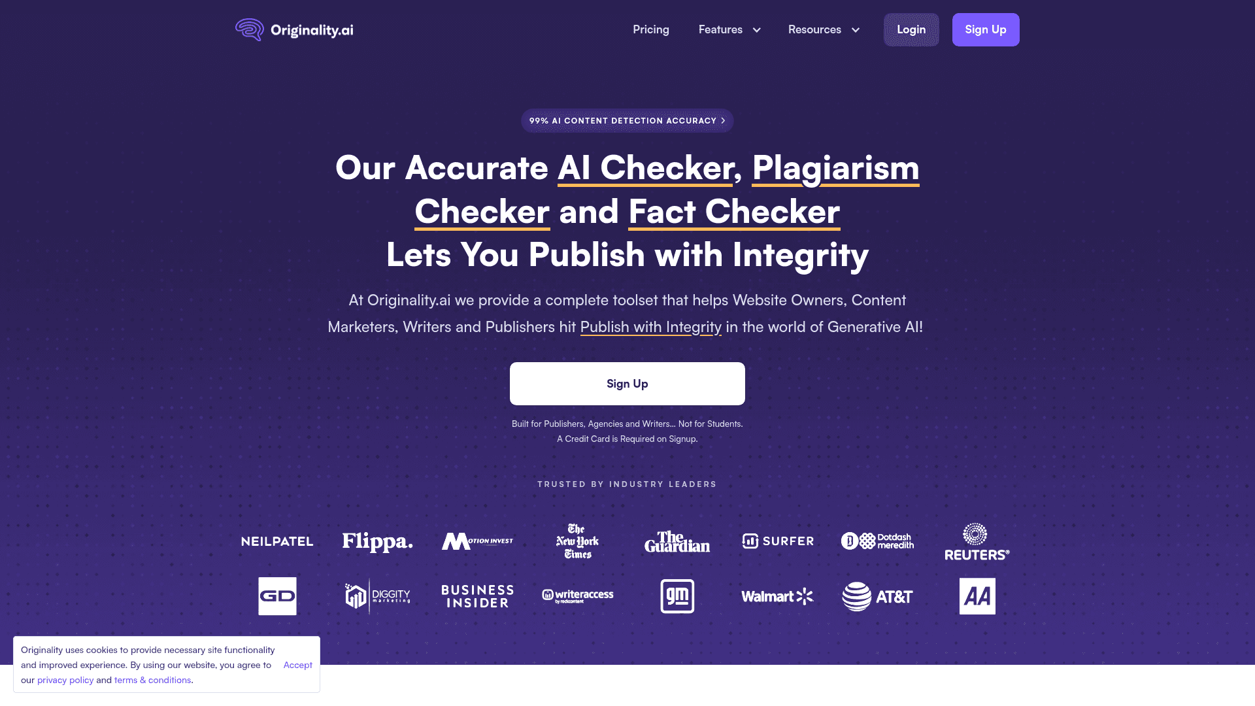Expand the Features dropdown menu
The width and height of the screenshot is (1255, 706).
click(x=728, y=29)
